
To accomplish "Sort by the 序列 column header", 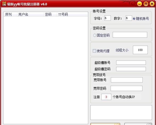I will coord(10,14).
